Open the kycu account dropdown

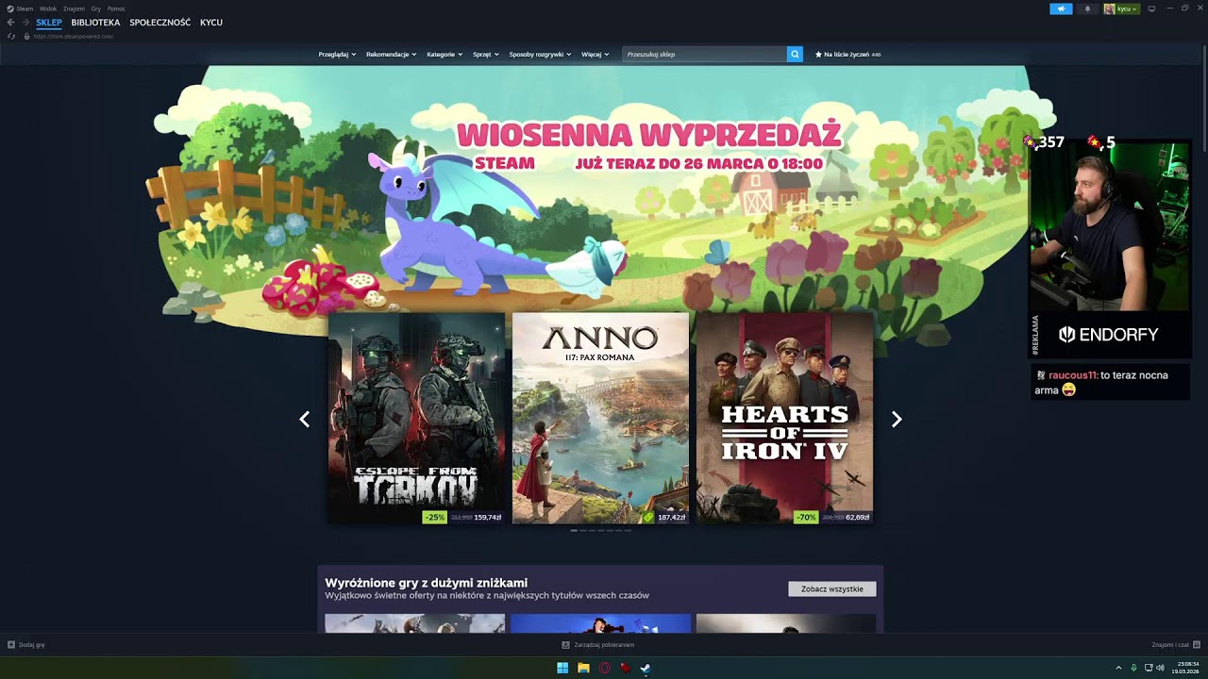point(1128,8)
